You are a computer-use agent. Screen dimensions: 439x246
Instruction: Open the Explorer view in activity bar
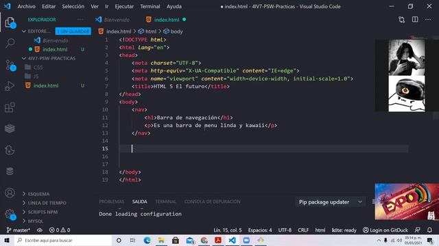click(x=10, y=23)
